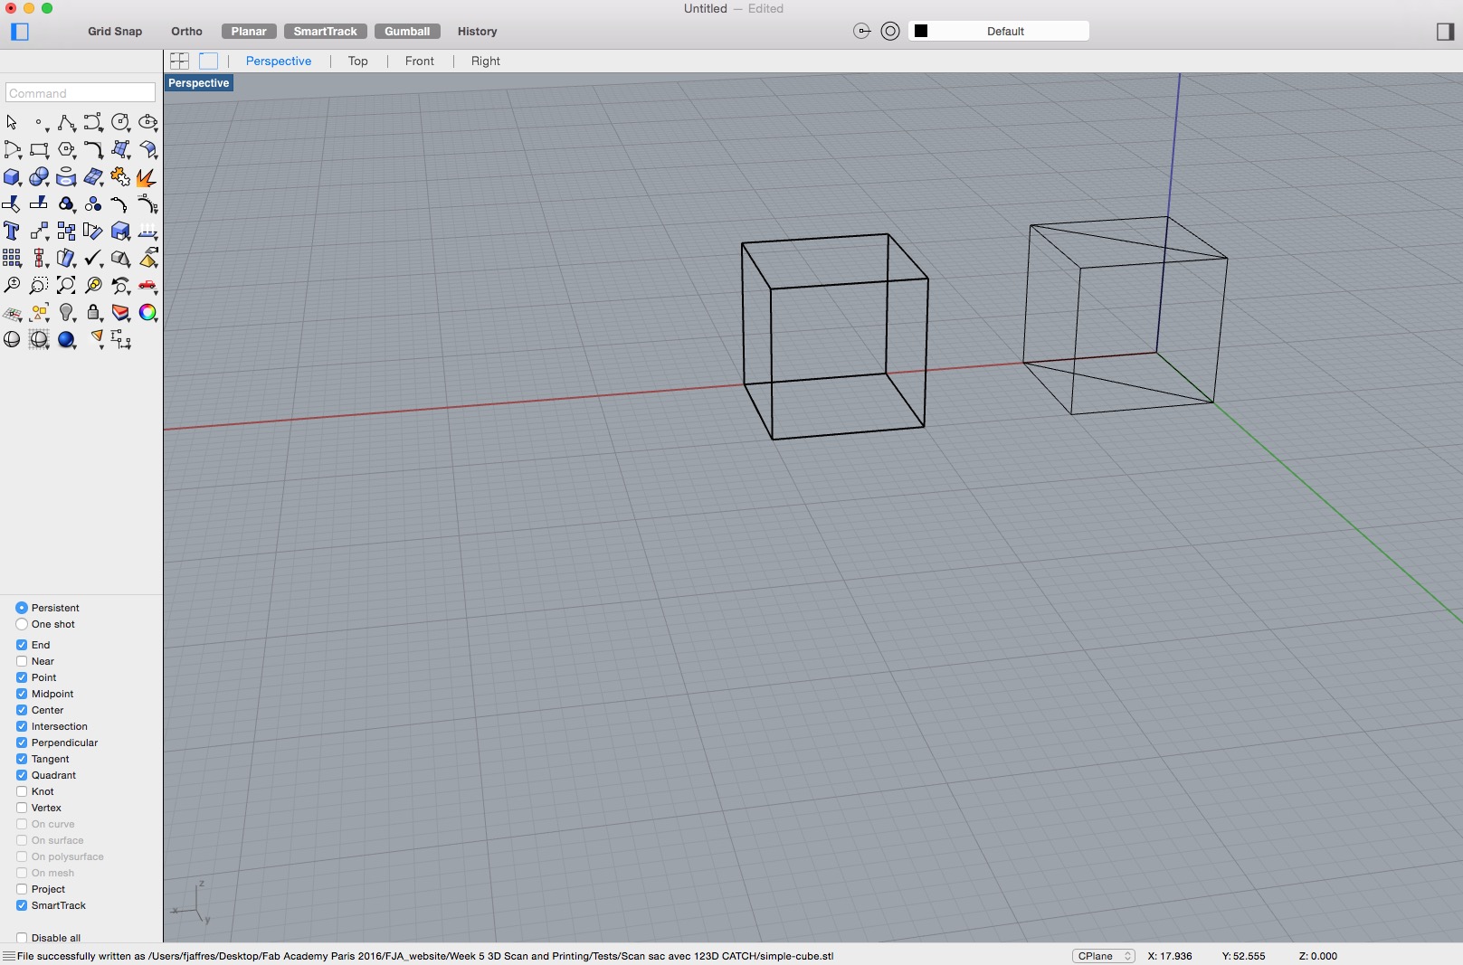The height and width of the screenshot is (965, 1463).
Task: Toggle the Gumball button
Action: (x=407, y=32)
